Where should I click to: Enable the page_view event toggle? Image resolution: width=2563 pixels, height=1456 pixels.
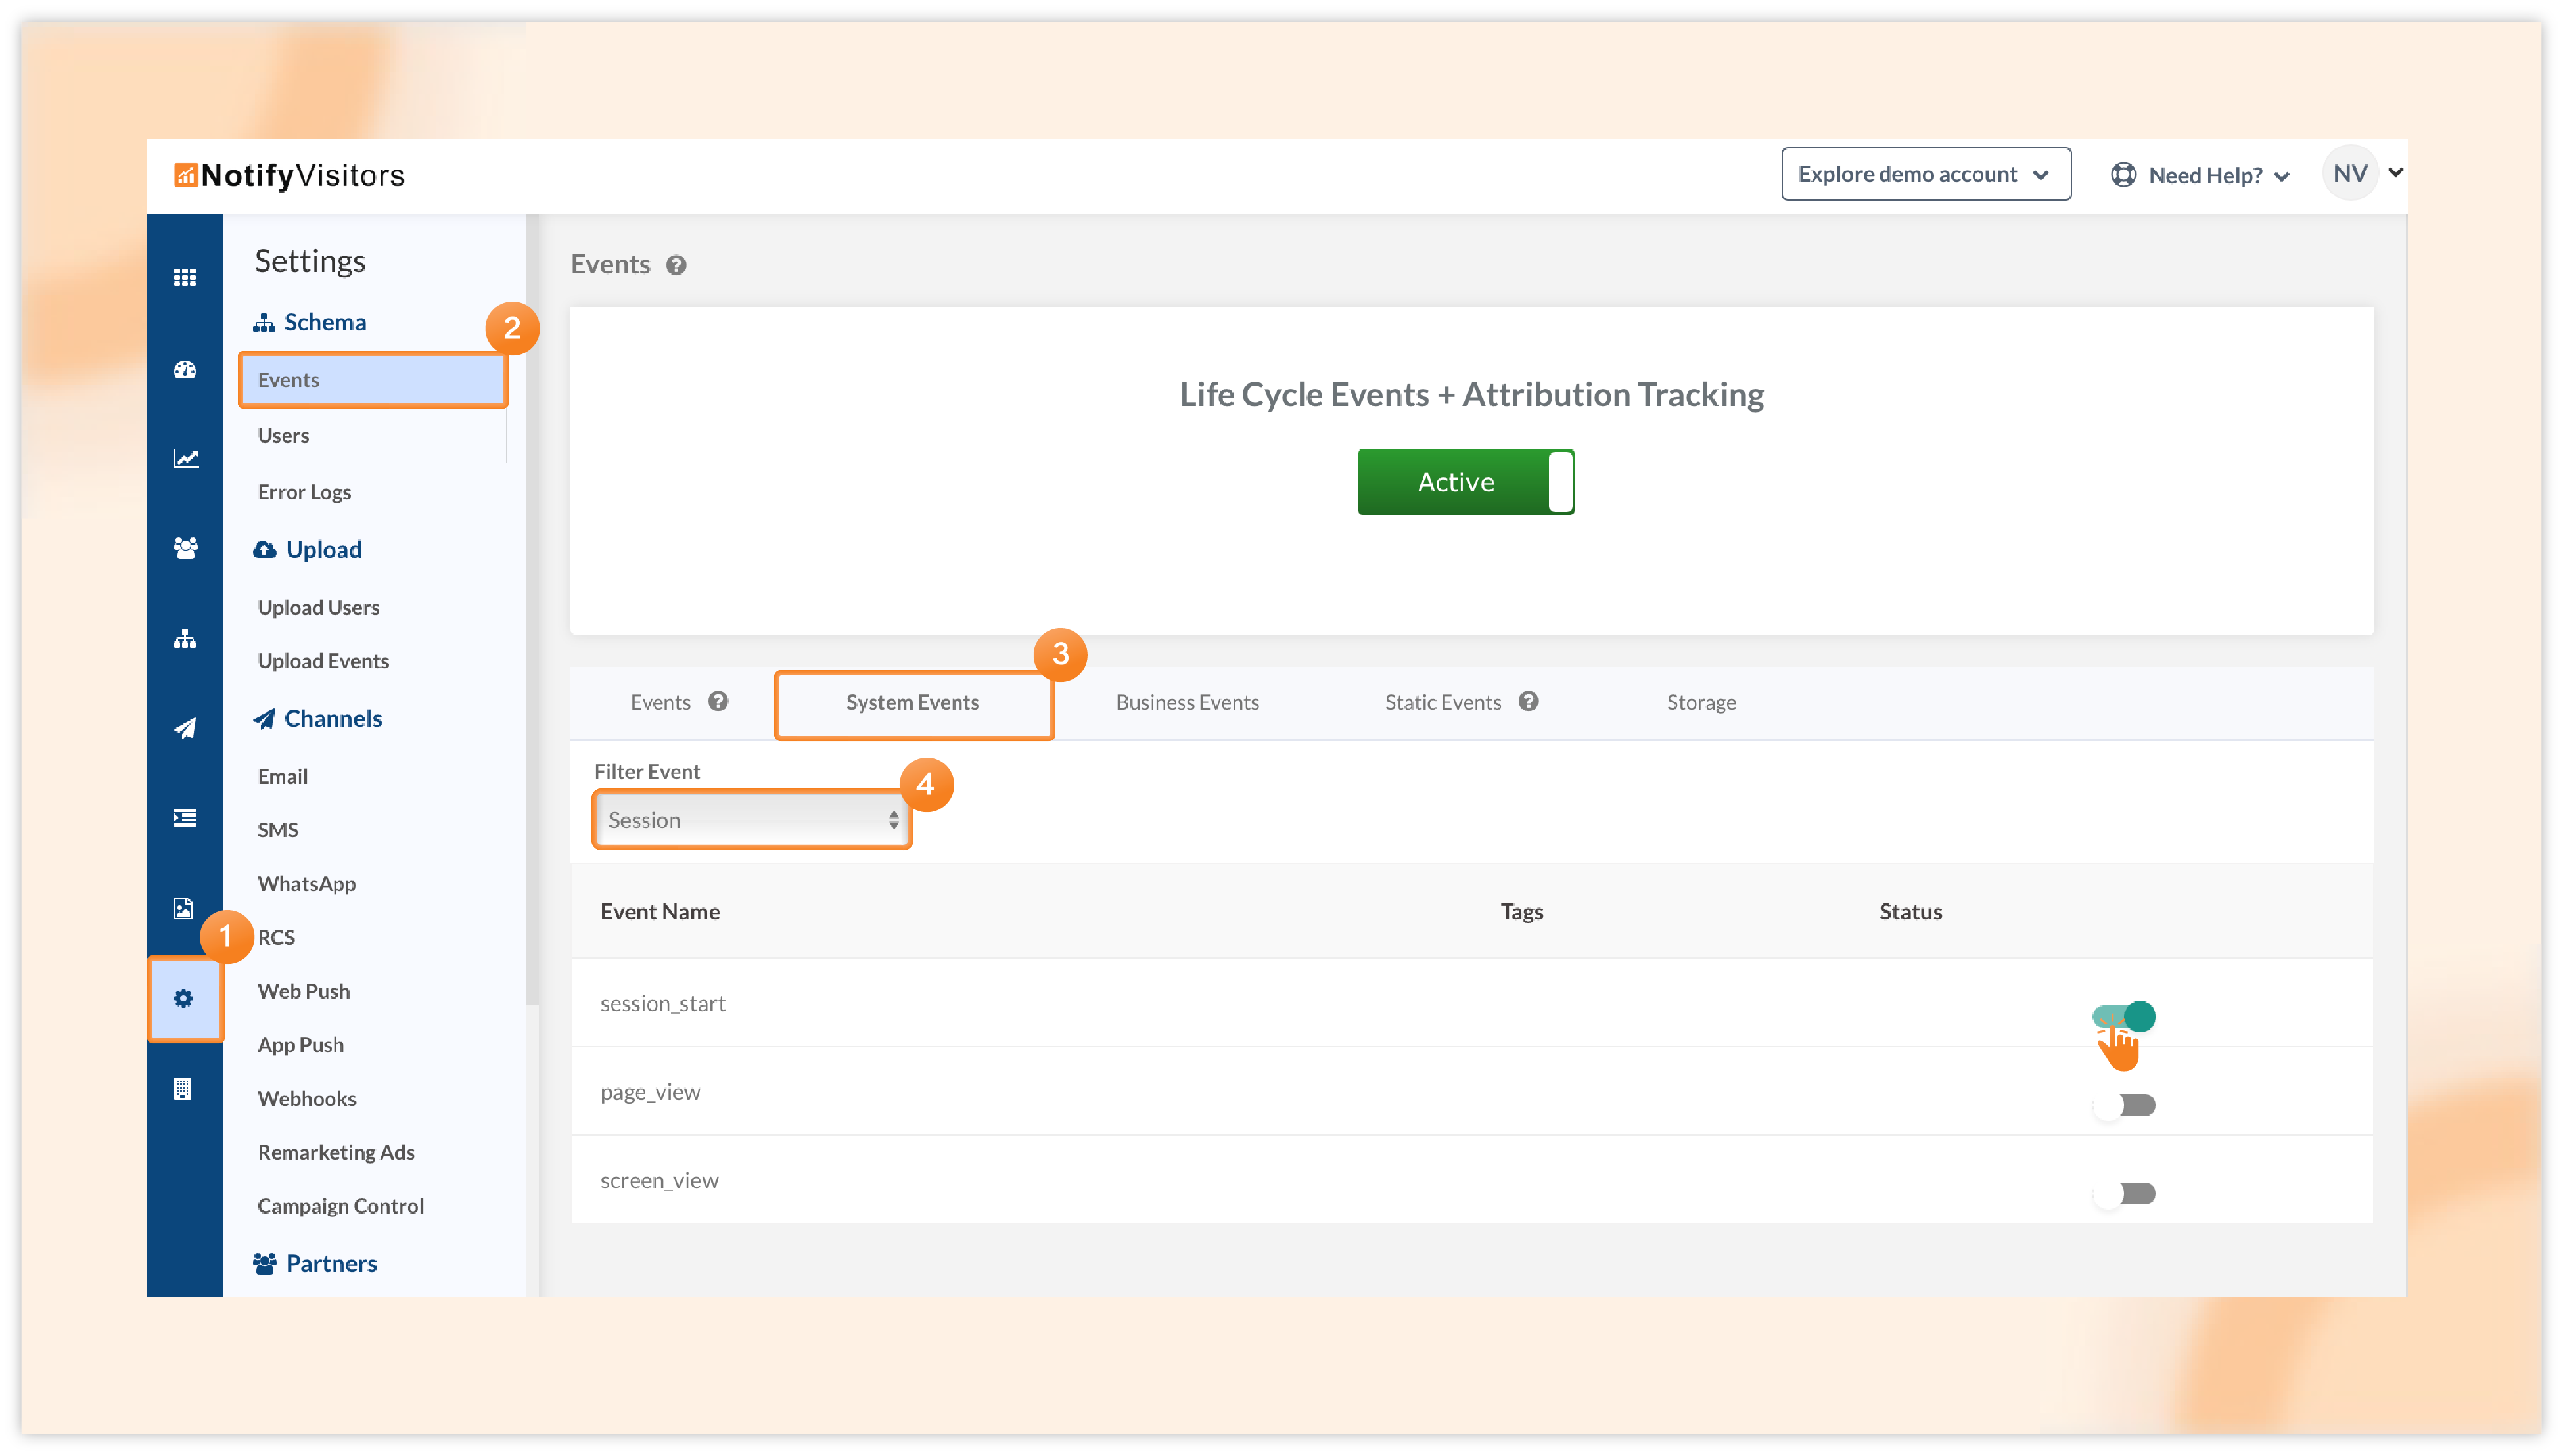pyautogui.click(x=2123, y=1105)
